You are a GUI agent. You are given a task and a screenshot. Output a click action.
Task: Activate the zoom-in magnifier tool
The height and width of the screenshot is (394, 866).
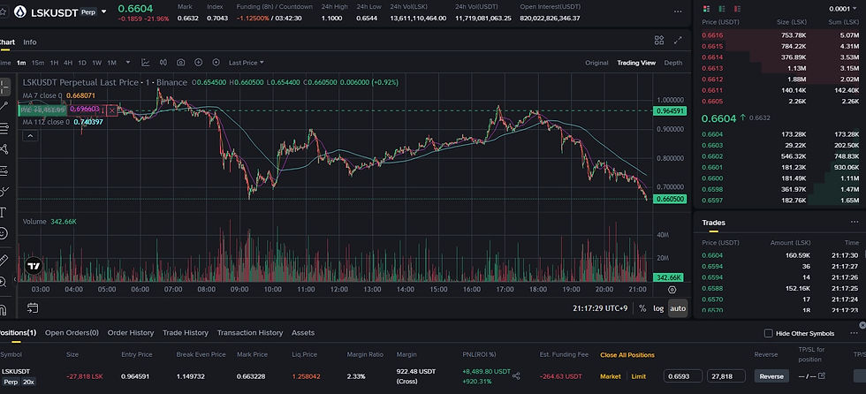click(4, 282)
